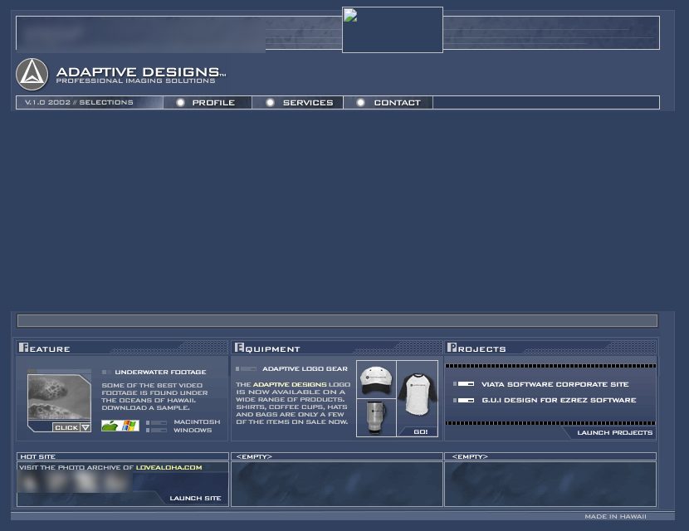Click the round bullet beside Services
Screen dimensions: 689x531
point(271,102)
